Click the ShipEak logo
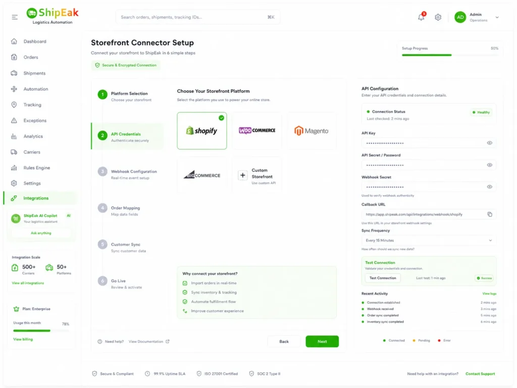 coord(53,16)
